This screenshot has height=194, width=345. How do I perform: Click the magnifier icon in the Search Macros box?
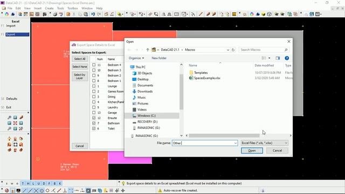(x=286, y=50)
